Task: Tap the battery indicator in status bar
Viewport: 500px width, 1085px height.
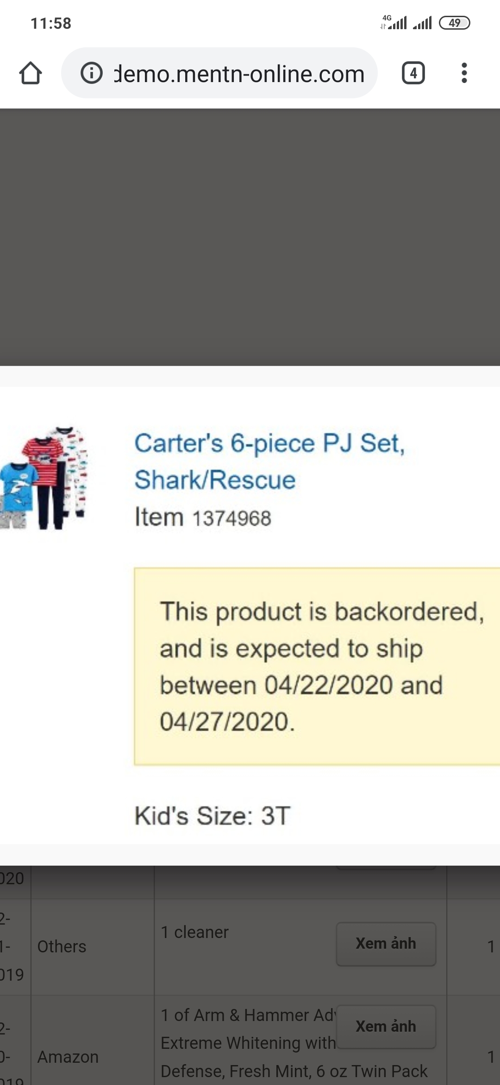Action: [x=454, y=23]
